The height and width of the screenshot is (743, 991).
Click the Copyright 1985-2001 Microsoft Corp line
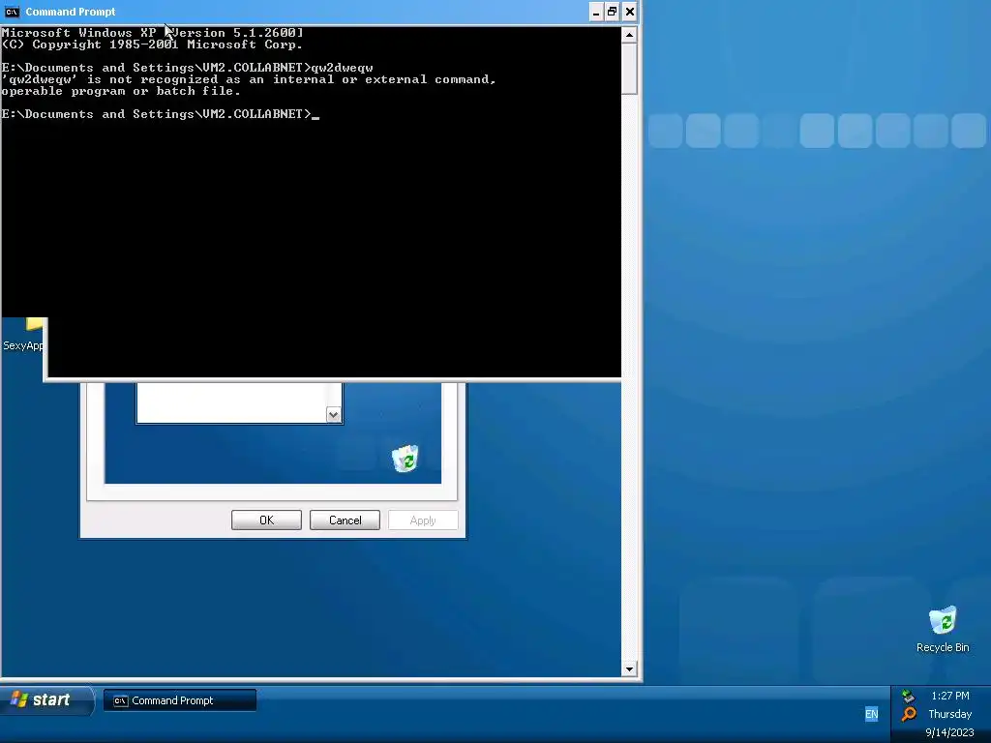[x=152, y=45]
